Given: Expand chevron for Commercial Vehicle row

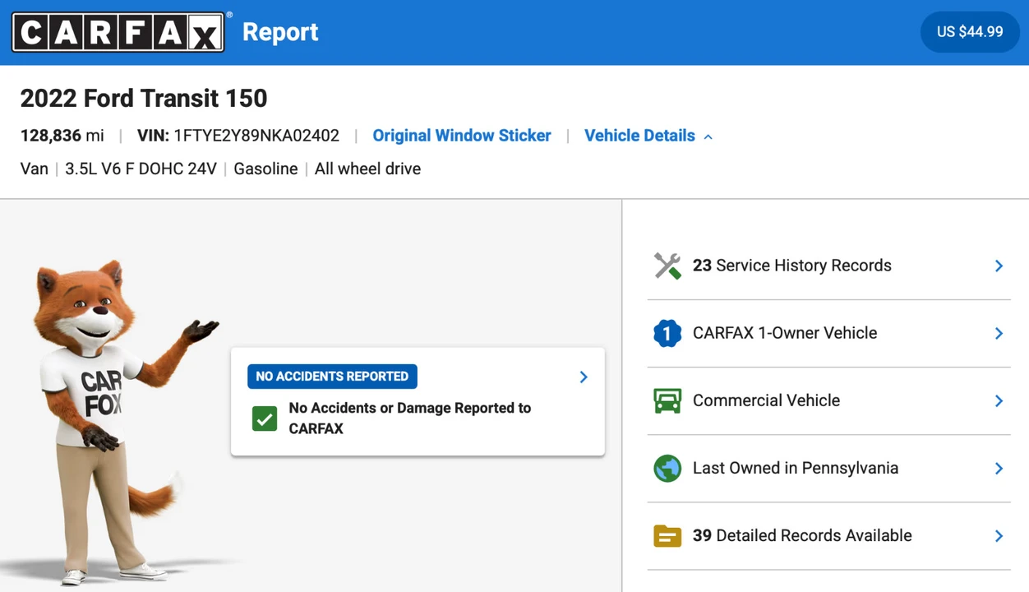Looking at the screenshot, I should [x=999, y=400].
